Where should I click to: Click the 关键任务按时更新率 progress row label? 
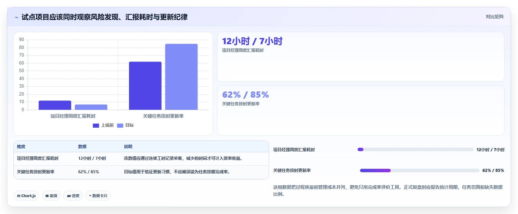tap(292, 171)
